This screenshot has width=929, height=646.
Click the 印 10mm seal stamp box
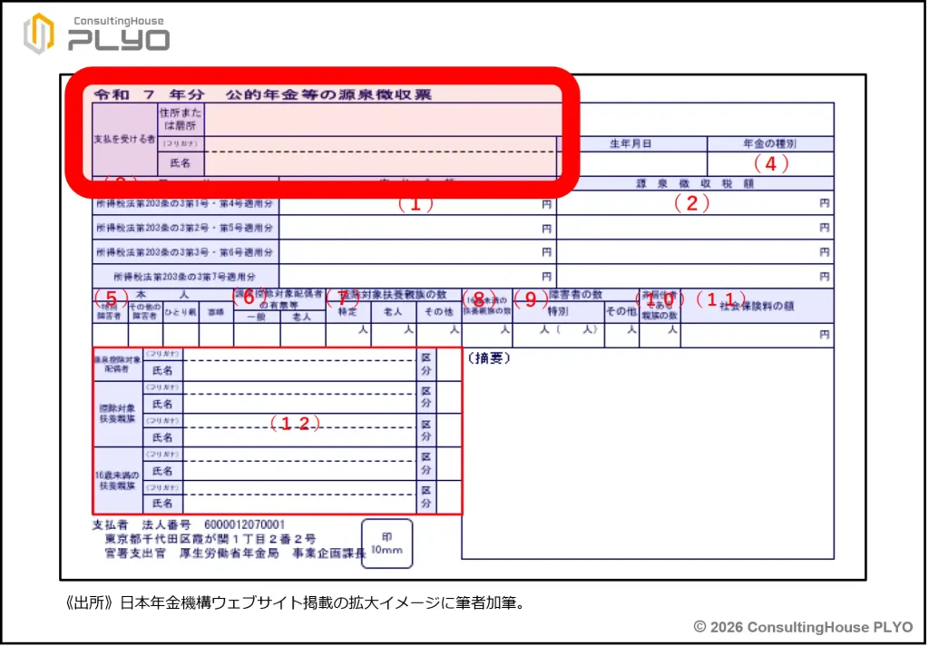(x=386, y=543)
